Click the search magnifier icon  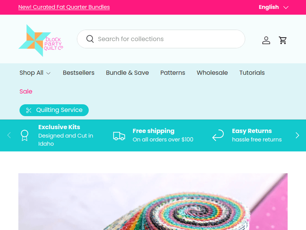(x=90, y=39)
